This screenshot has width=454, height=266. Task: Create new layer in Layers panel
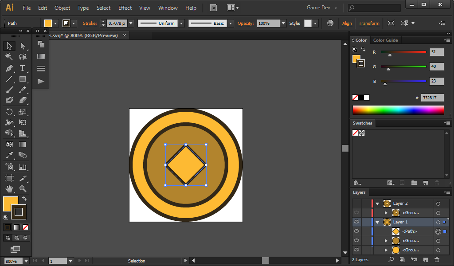pos(425,259)
